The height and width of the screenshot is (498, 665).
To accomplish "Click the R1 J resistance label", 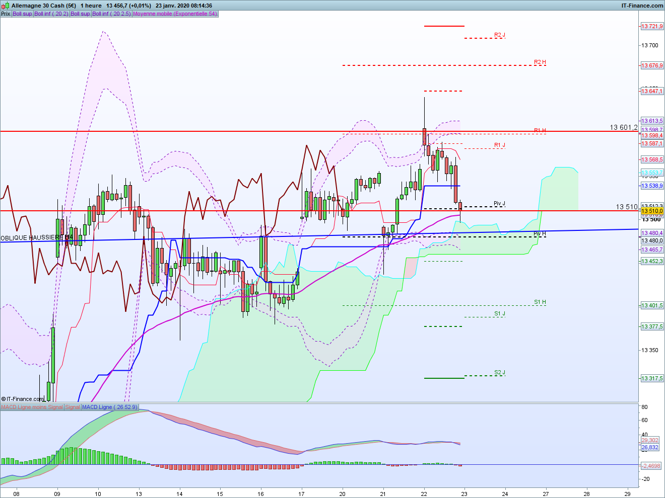I will point(500,145).
